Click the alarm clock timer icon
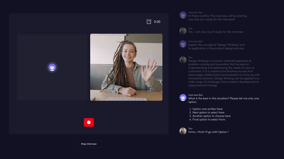284x159 pixels. click(x=149, y=22)
